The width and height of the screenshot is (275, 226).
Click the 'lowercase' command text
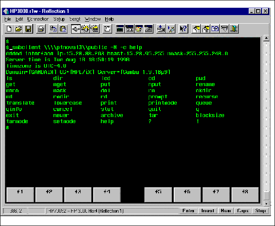[68, 103]
